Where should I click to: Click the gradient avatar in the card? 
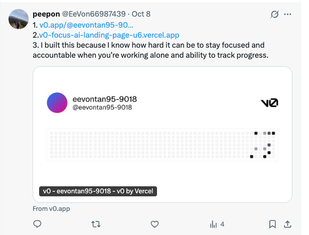[x=57, y=102]
